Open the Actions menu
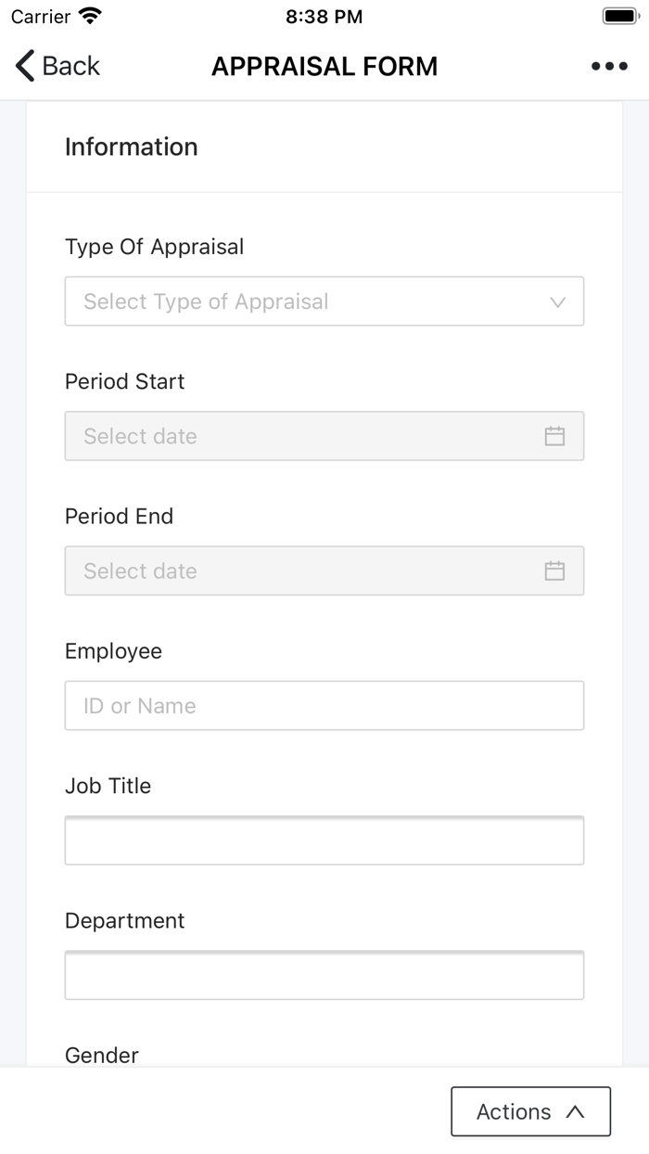 tap(530, 1111)
